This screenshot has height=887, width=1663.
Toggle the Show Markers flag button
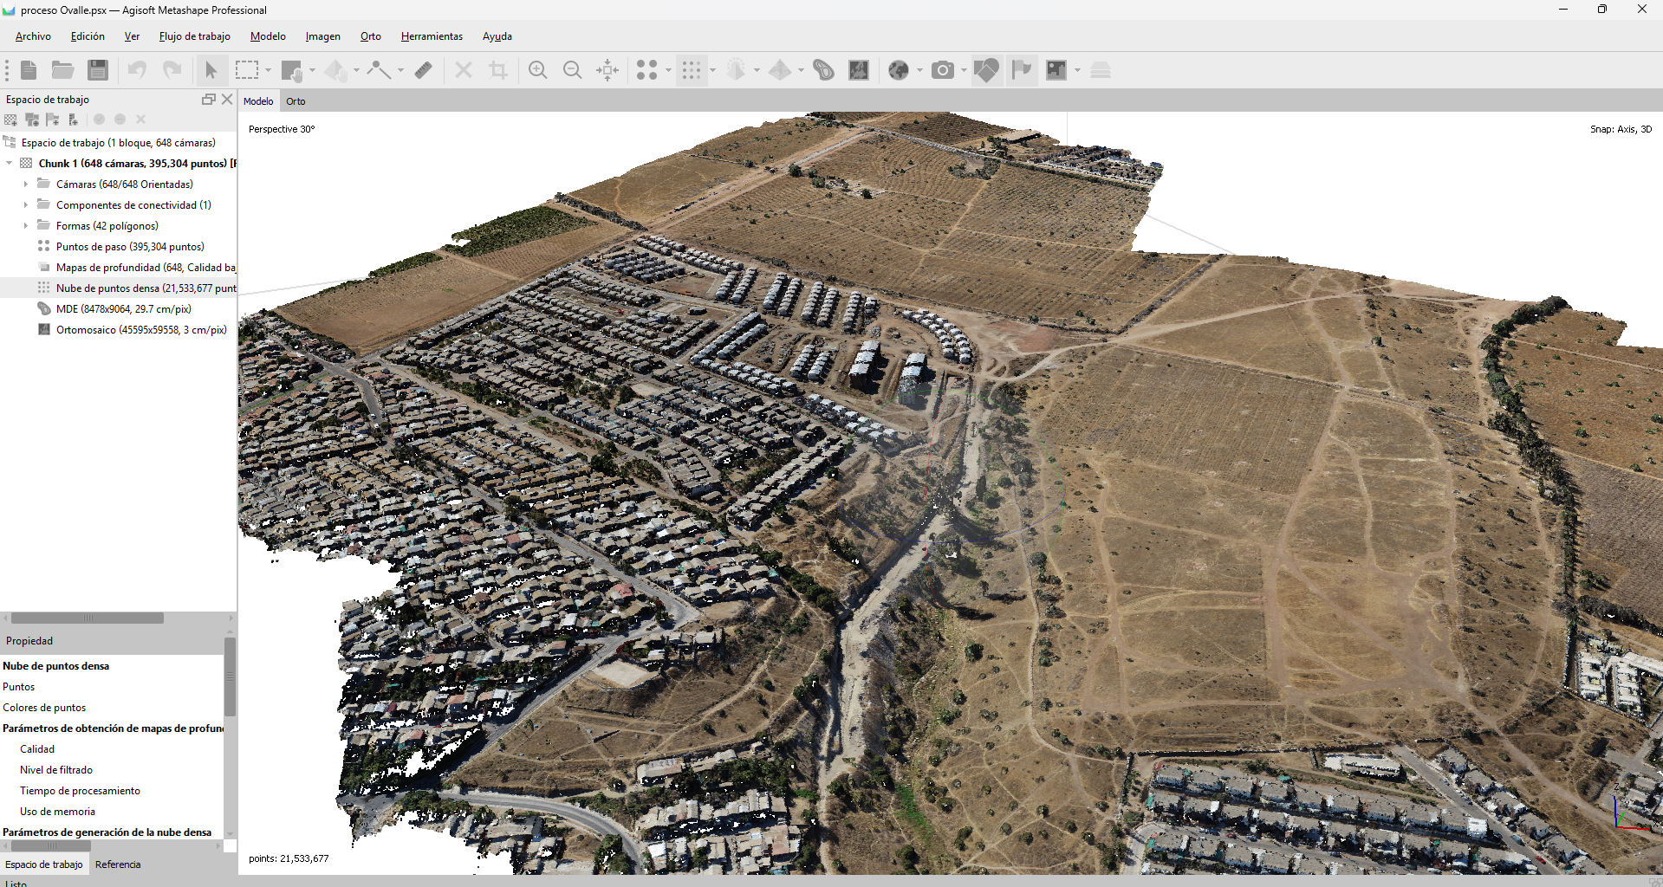(1022, 70)
